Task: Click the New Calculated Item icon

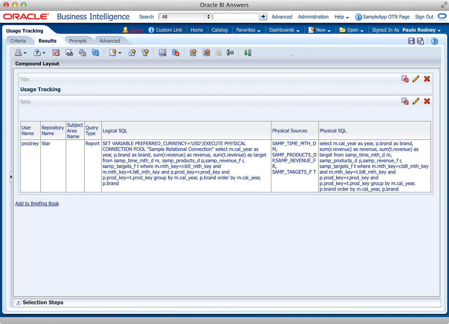Action: click(x=145, y=52)
